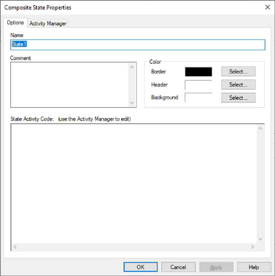Click the black Border color swatch
This screenshot has height=276, width=275.
198,72
